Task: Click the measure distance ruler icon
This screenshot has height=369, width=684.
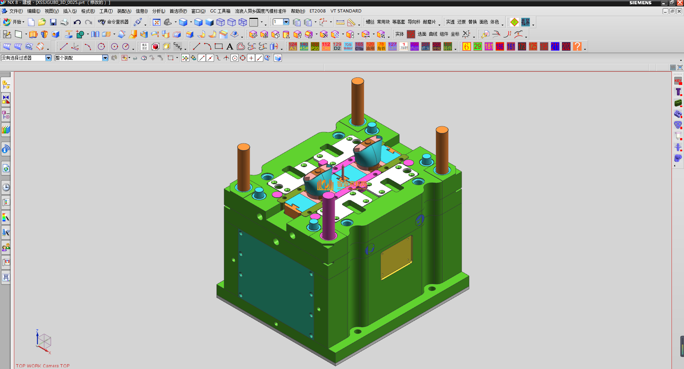Action: tap(340, 22)
